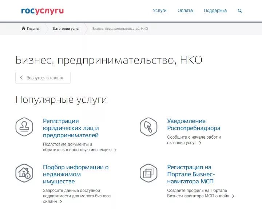
Task: Click the trowel icon for Роспотребнадзор notification
Action: point(148,127)
